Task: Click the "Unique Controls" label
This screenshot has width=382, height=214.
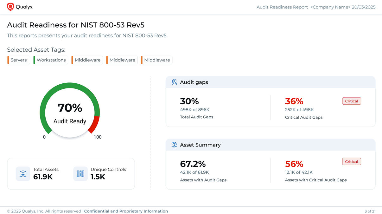Action: pyautogui.click(x=108, y=169)
